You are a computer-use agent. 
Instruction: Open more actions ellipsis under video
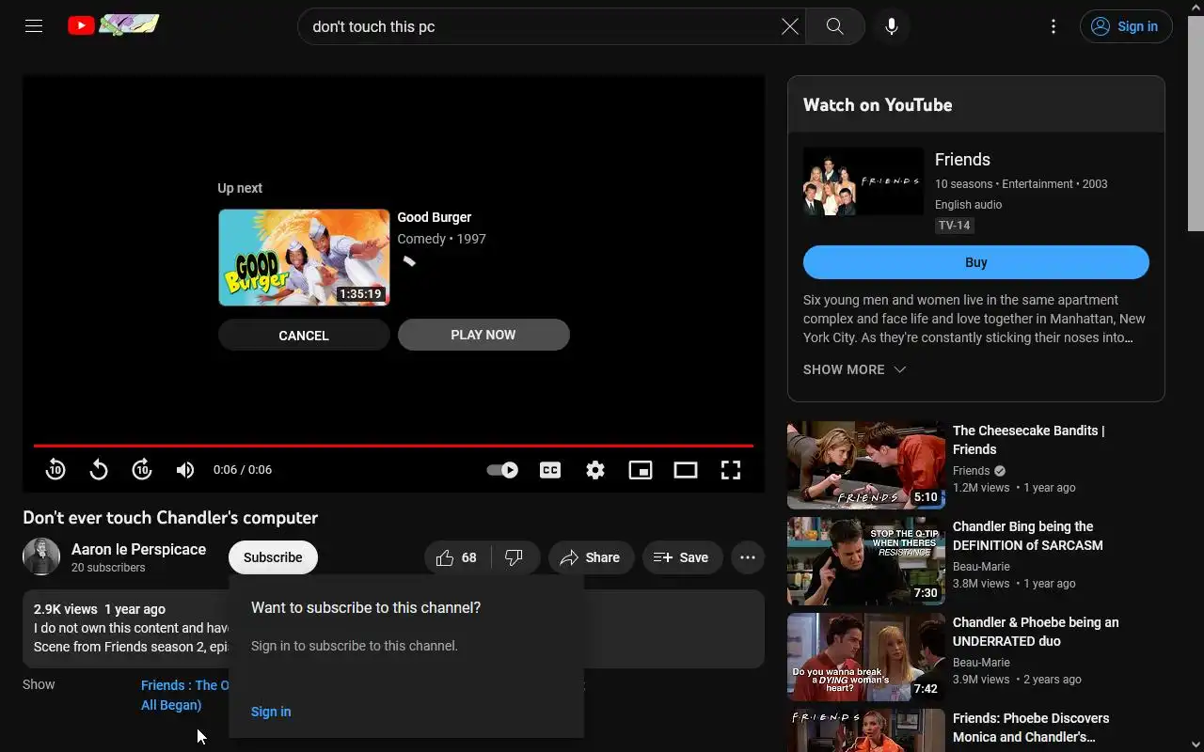coord(748,557)
